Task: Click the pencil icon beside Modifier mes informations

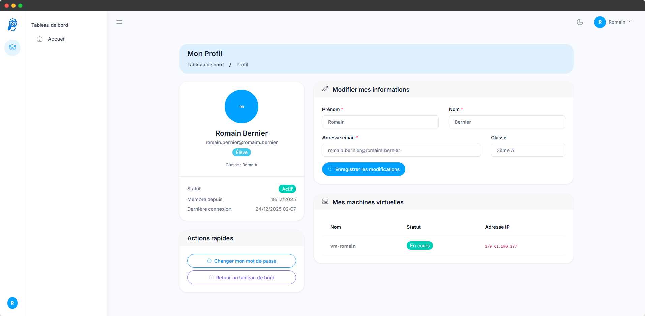Action: (325, 89)
